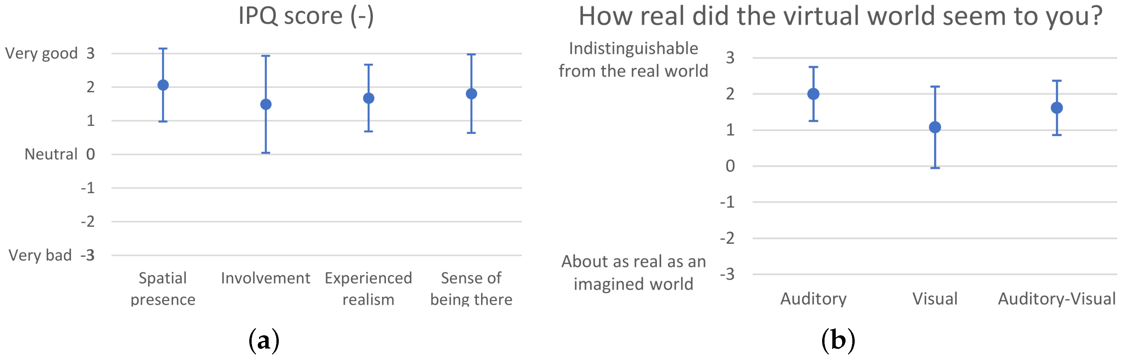This screenshot has height=359, width=1124.
Task: Click the 'Auditory-Visual' category label
Action: (1057, 299)
